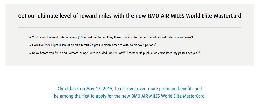Click the bullet dot before 'Exclusive 25% Flight Discount'
Screen dimensions: 261x104
pos(30,45)
